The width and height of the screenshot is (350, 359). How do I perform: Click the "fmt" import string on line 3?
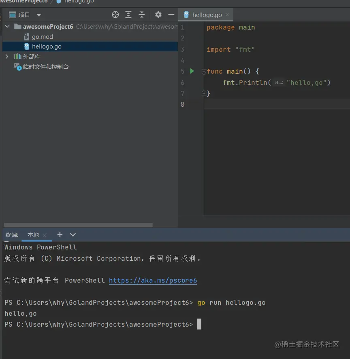tap(245, 49)
